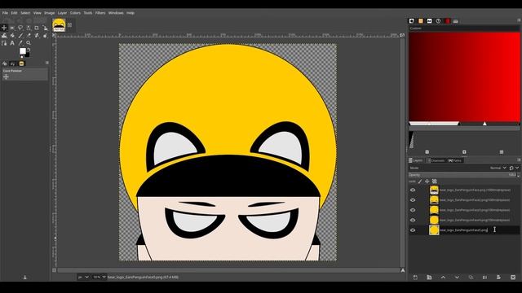Select the Eraser tool

click(x=29, y=36)
